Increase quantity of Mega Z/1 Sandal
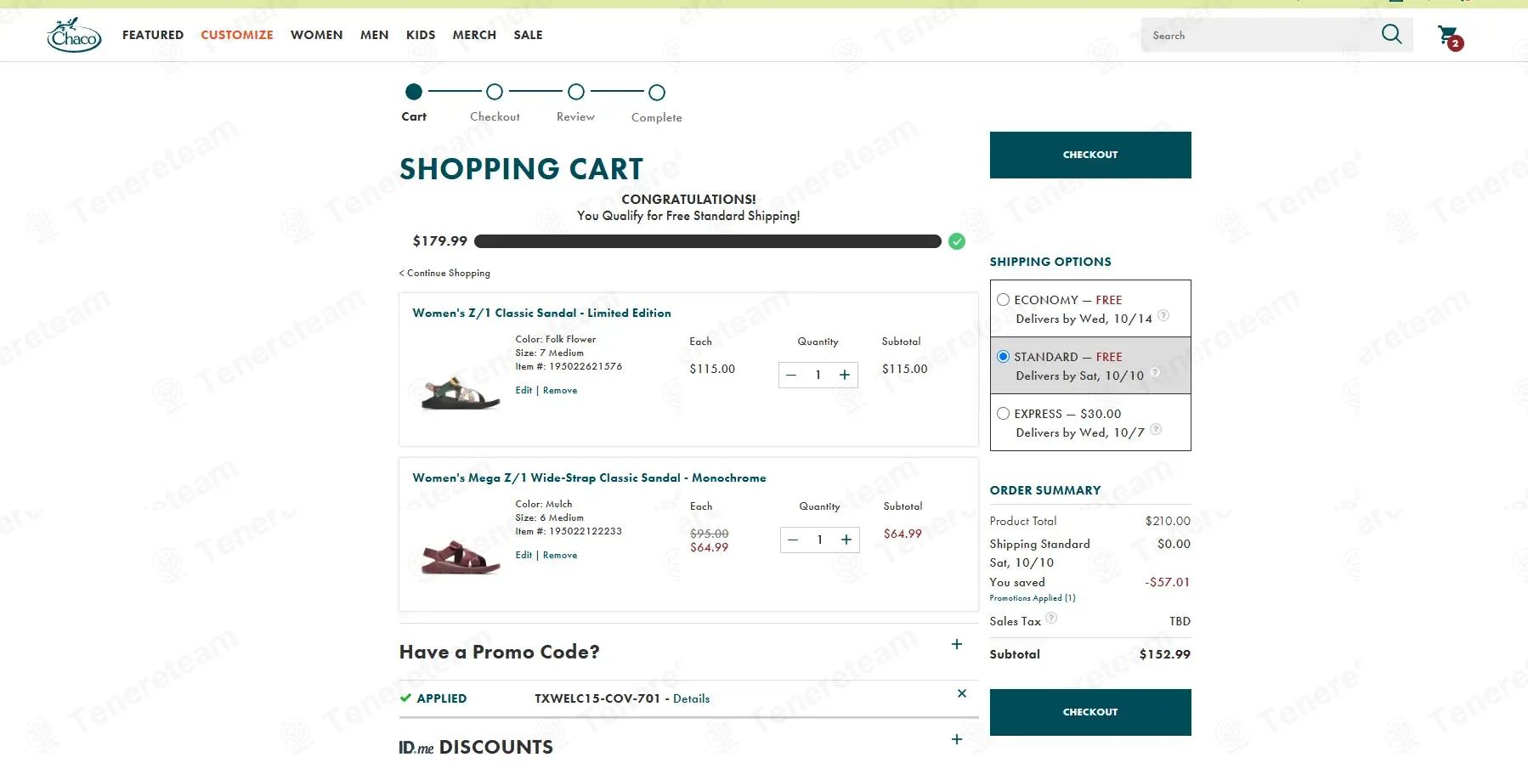Image resolution: width=1528 pixels, height=763 pixels. 846,540
